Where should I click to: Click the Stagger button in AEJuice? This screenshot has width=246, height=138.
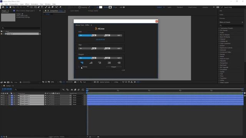pos(114,67)
